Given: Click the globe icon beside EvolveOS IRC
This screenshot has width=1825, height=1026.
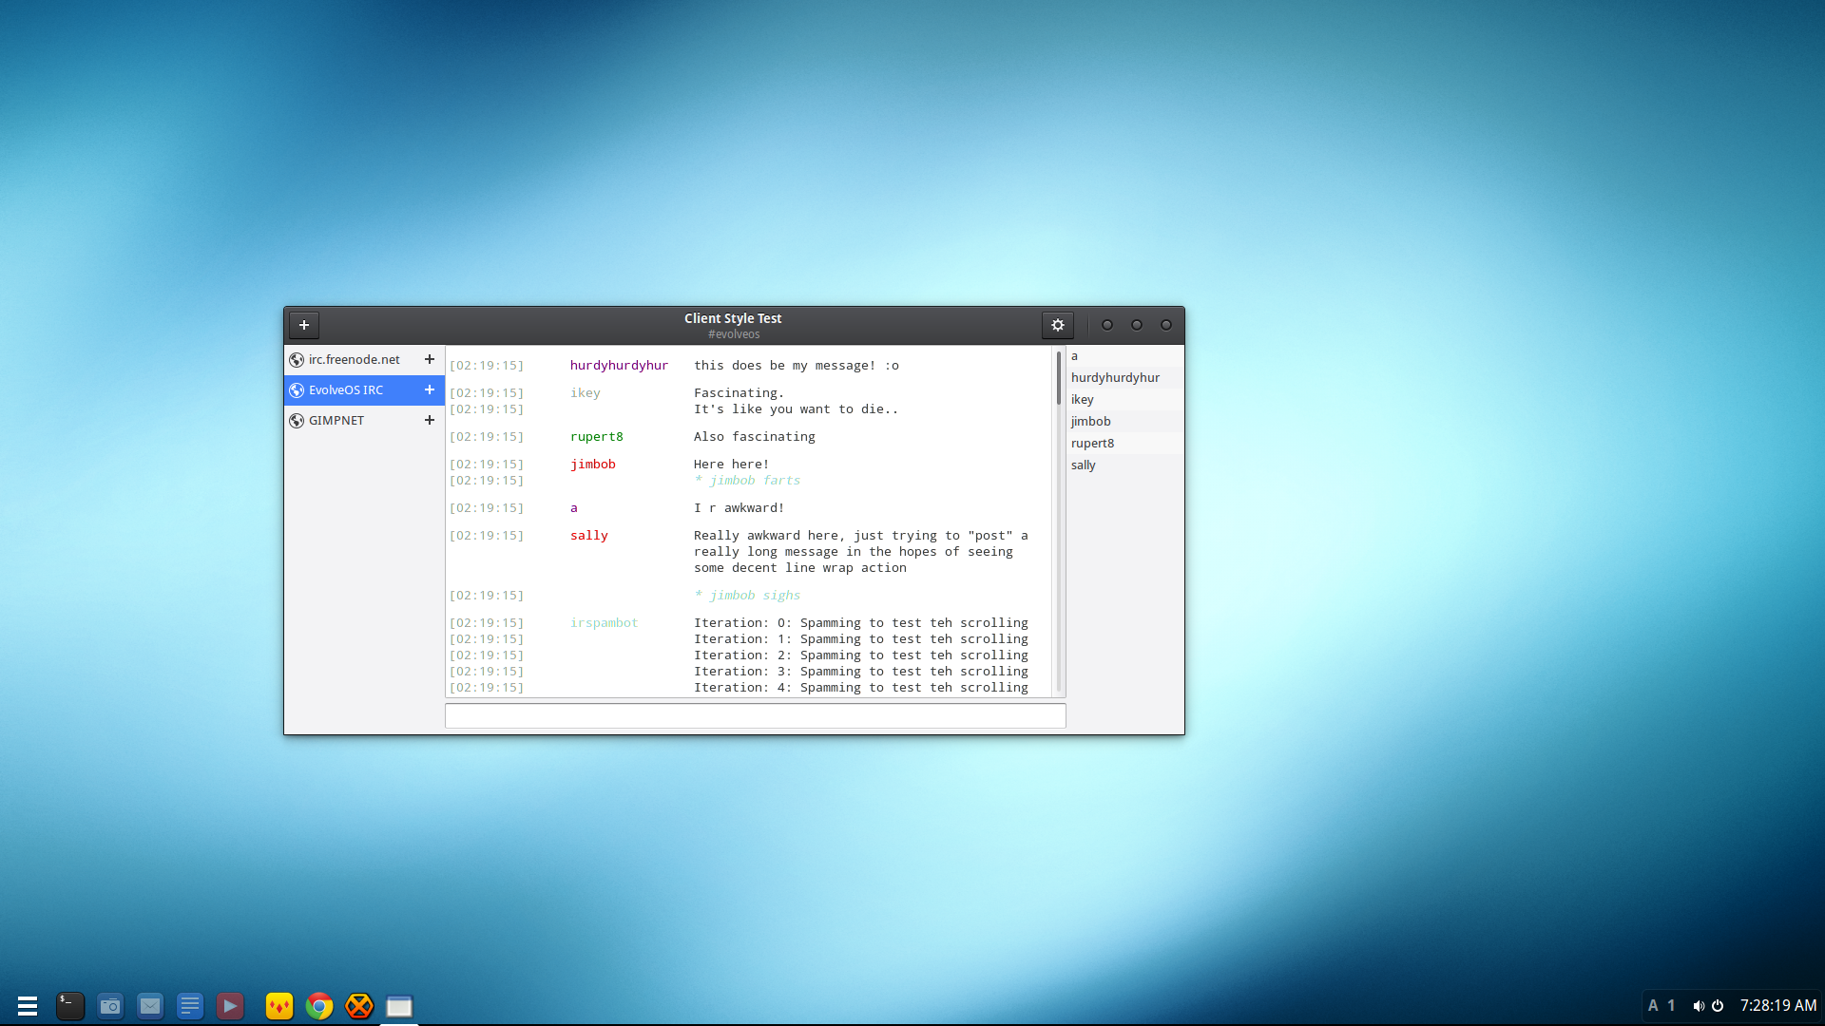Looking at the screenshot, I should click(297, 390).
